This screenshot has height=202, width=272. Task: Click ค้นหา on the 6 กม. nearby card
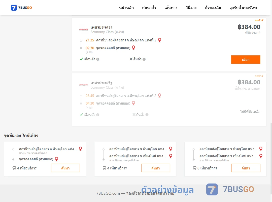(65, 168)
